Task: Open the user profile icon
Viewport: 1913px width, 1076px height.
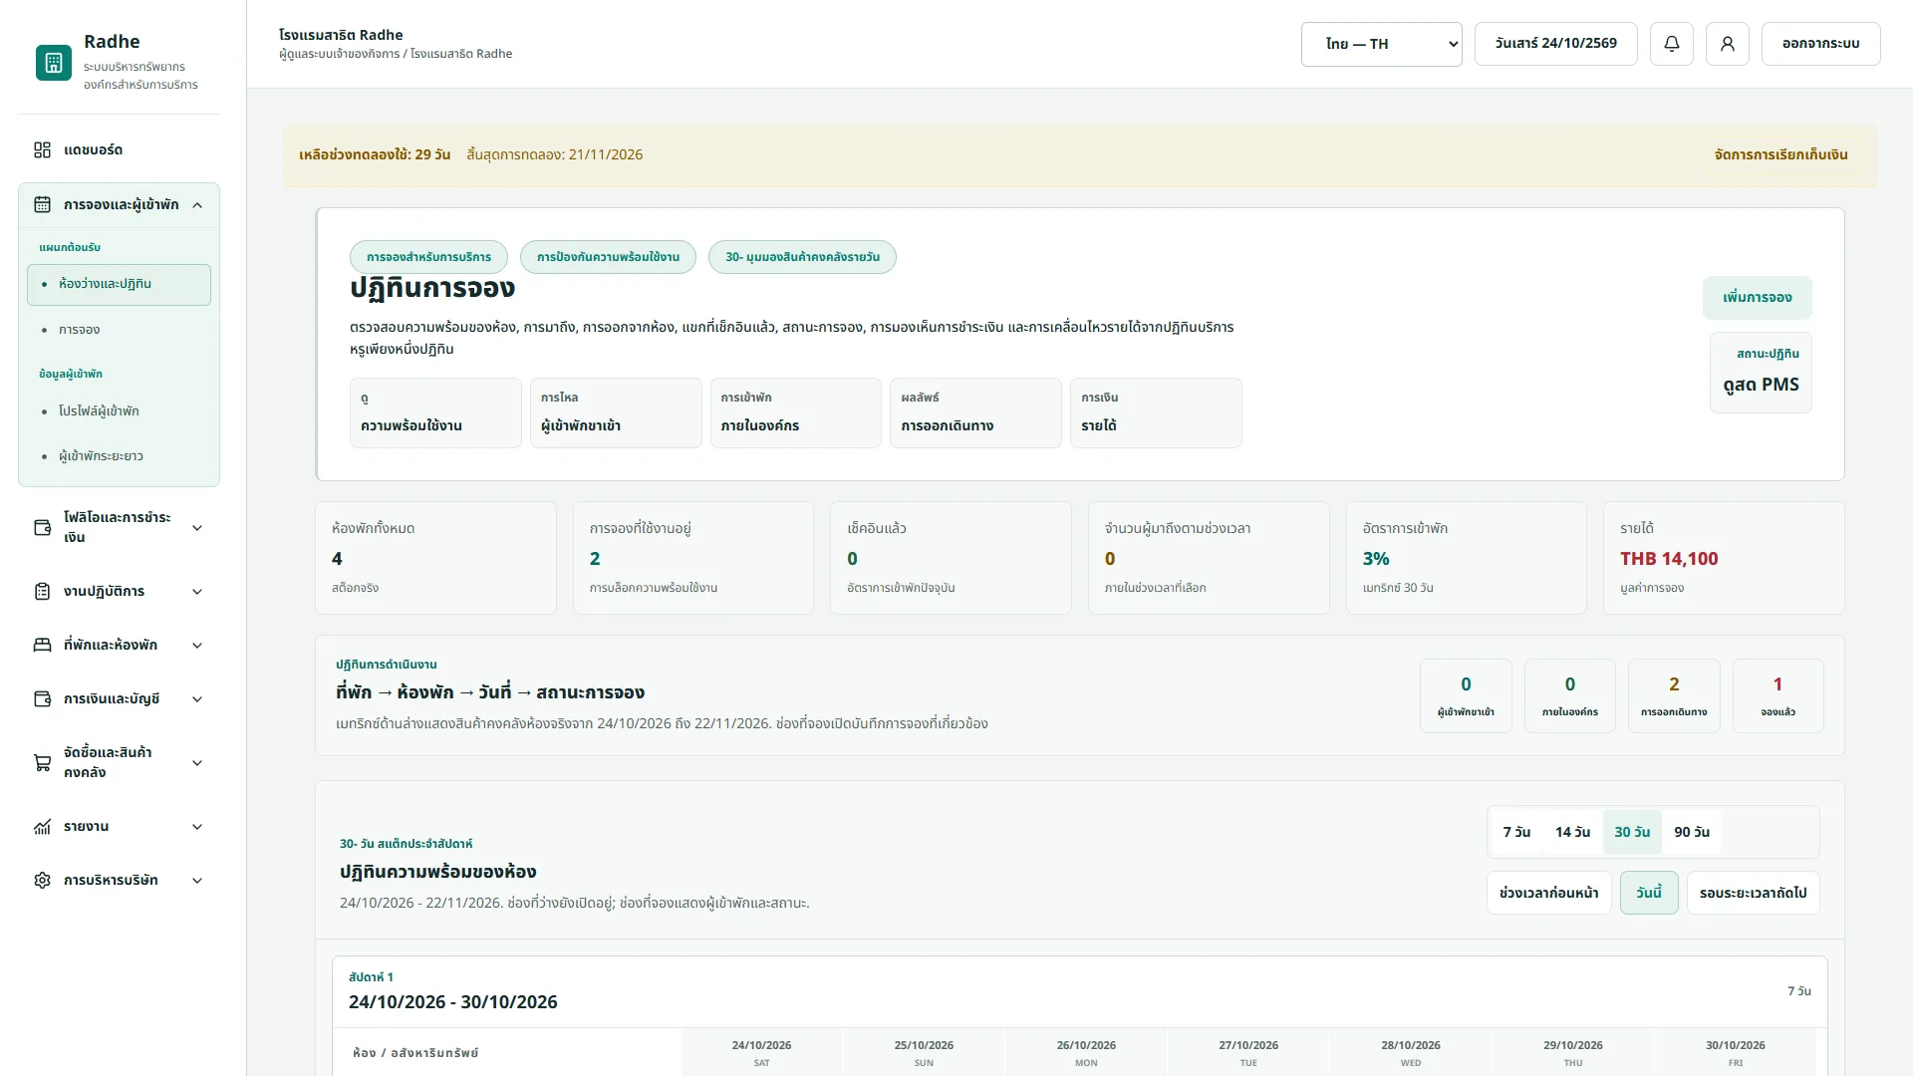Action: tap(1728, 44)
